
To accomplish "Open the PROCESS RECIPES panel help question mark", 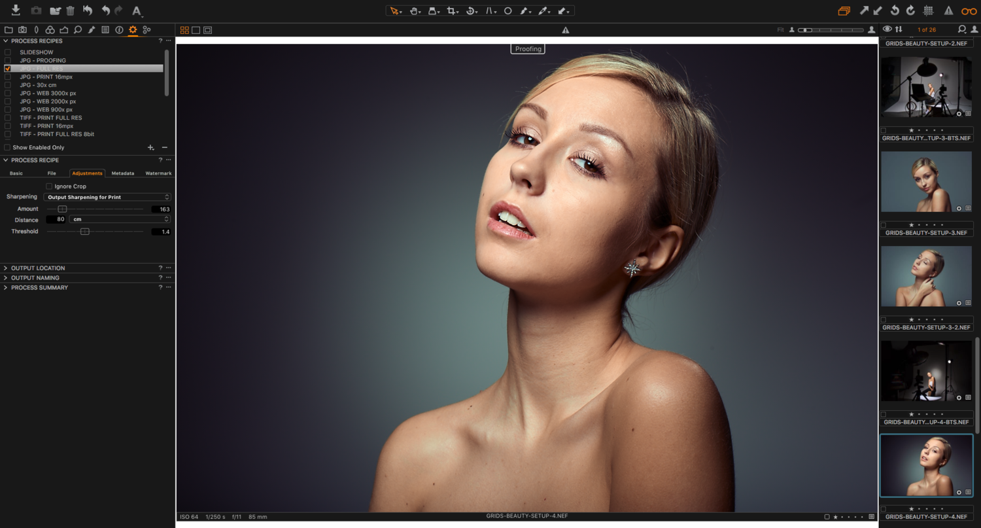I will tap(160, 41).
